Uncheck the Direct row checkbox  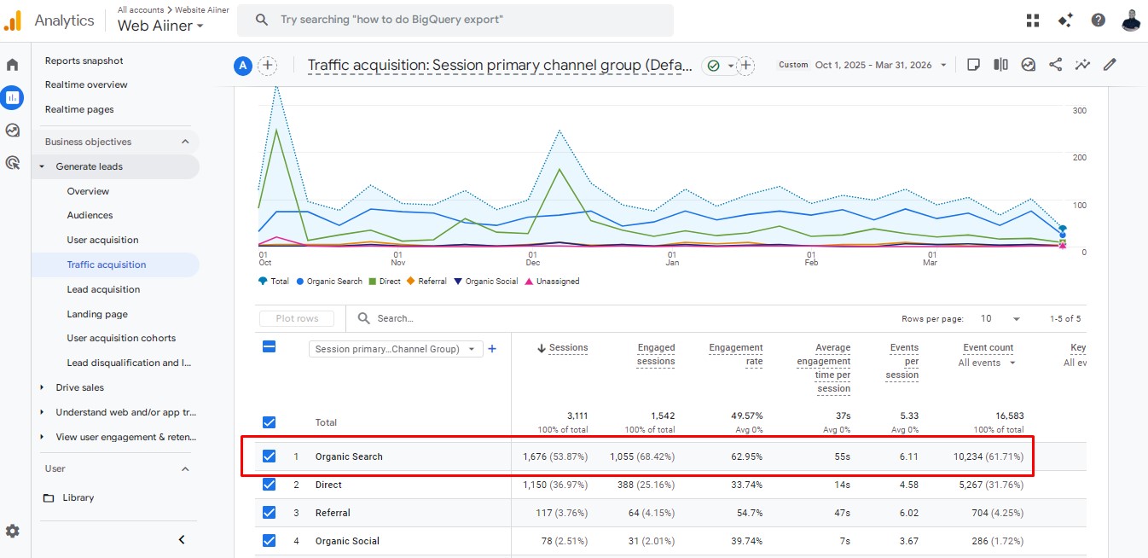(269, 485)
